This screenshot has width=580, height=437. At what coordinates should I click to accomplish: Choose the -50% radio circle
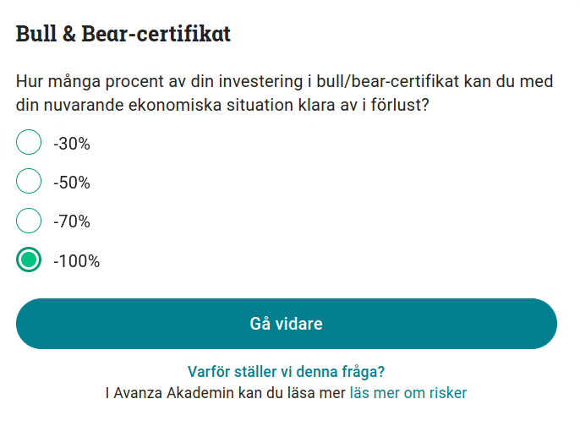pyautogui.click(x=29, y=182)
